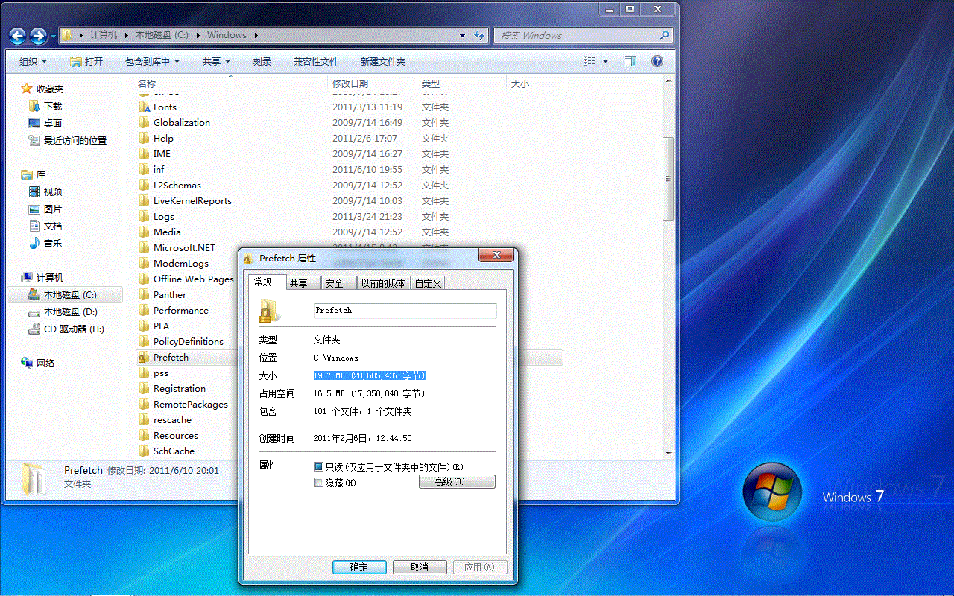Select the 音乐 library icon
954x596 pixels.
click(34, 243)
